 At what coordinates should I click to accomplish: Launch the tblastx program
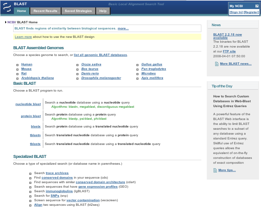pos(35,144)
